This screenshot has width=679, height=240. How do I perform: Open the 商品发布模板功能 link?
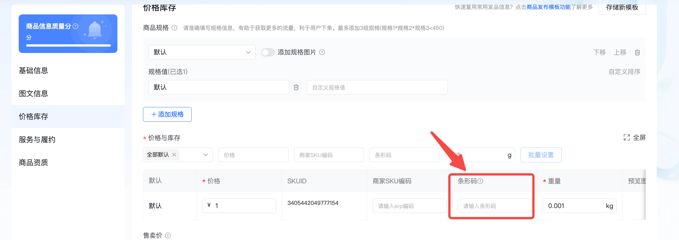[x=549, y=7]
